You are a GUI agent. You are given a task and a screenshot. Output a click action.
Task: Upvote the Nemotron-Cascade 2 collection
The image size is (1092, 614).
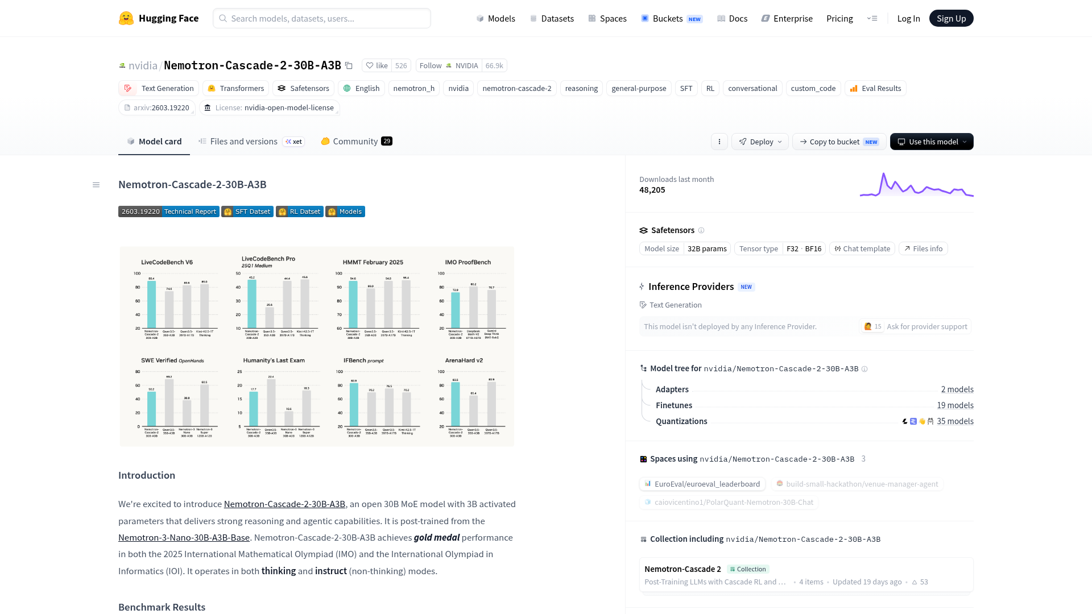[920, 582]
